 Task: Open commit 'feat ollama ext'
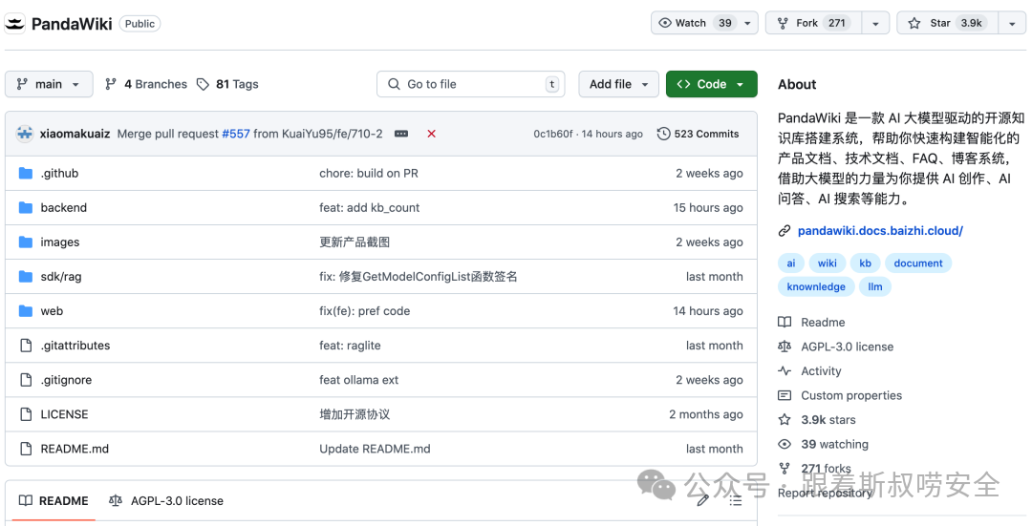pyautogui.click(x=358, y=380)
